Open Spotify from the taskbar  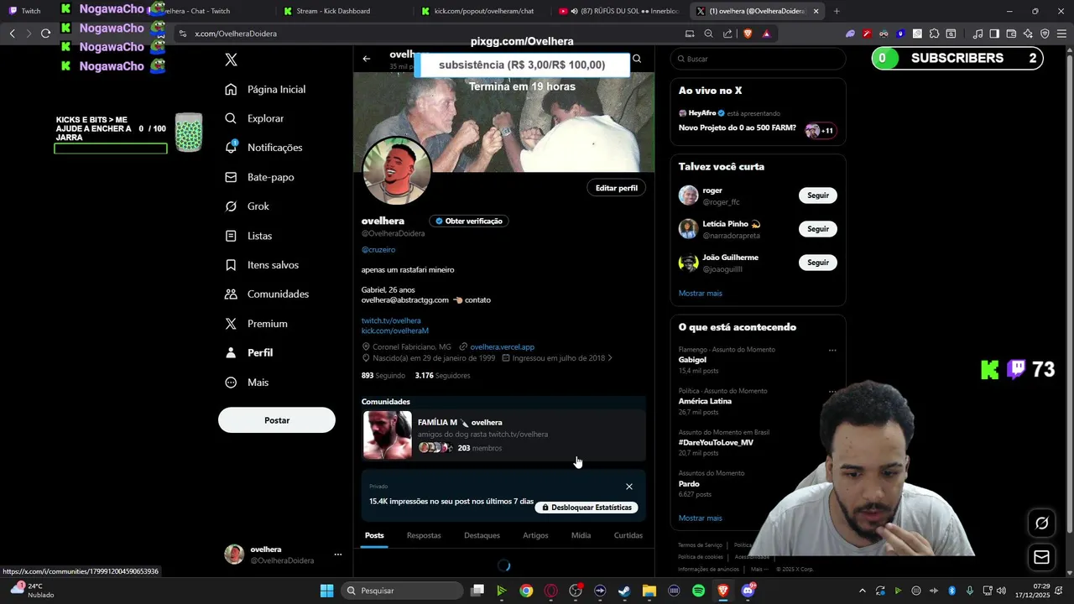(699, 591)
